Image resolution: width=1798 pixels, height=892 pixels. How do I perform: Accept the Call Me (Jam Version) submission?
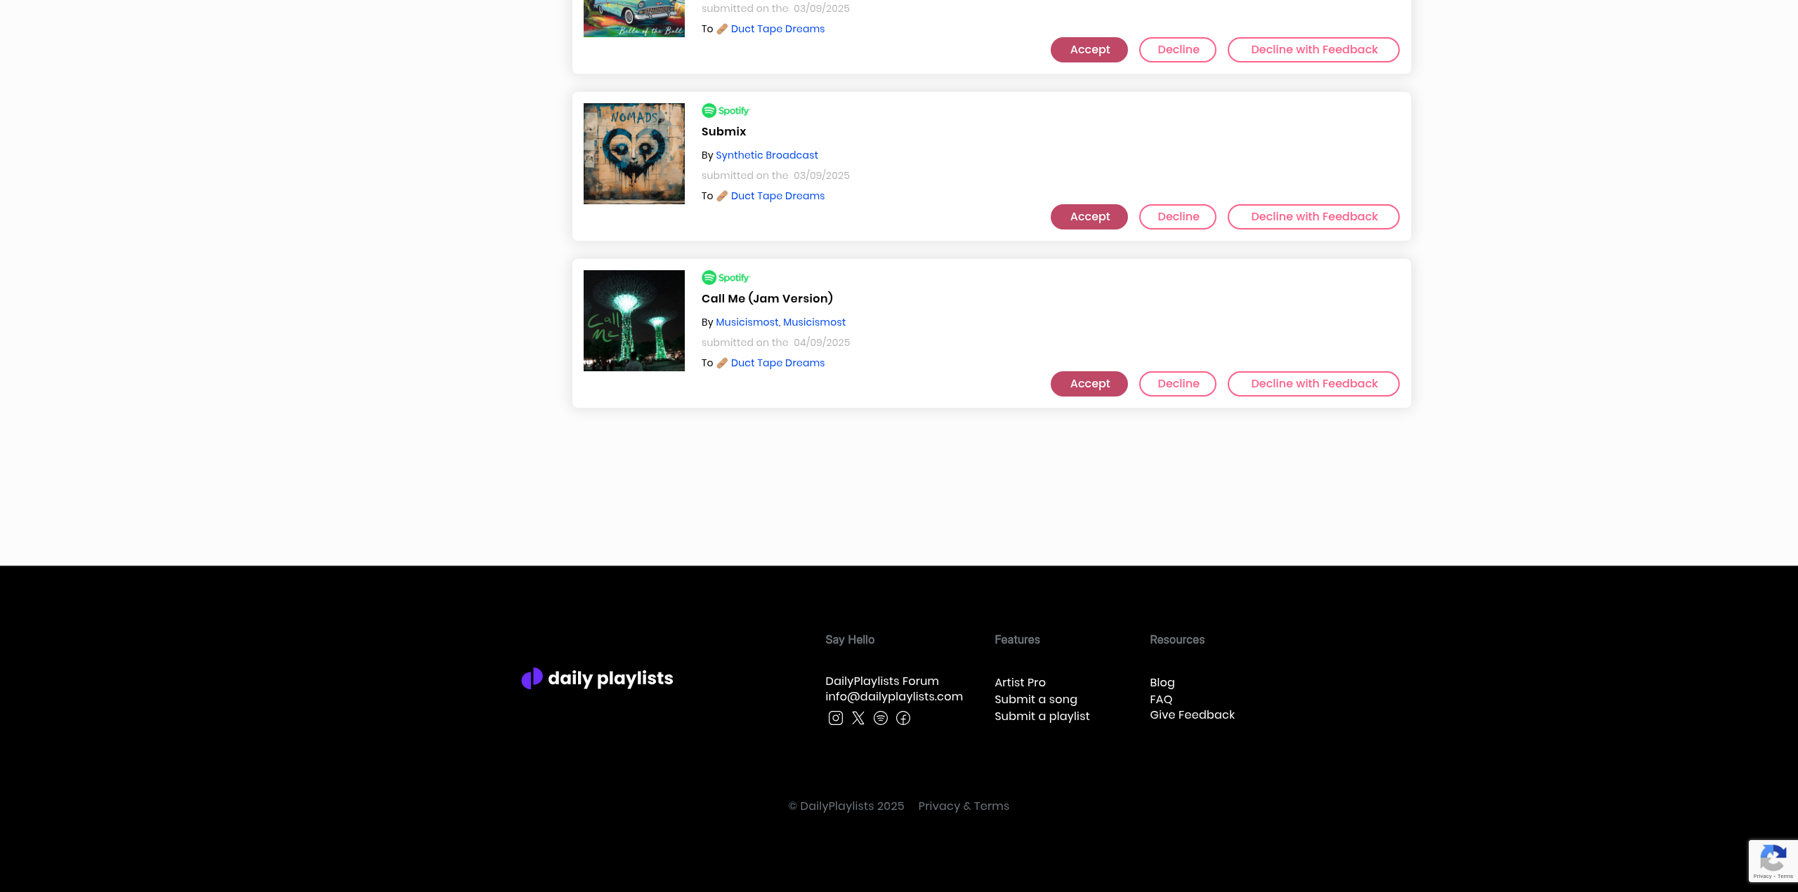pyautogui.click(x=1089, y=384)
